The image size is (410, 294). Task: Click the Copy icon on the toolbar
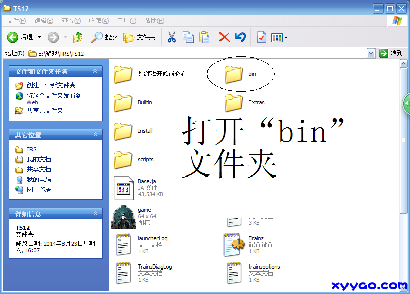pyautogui.click(x=187, y=37)
